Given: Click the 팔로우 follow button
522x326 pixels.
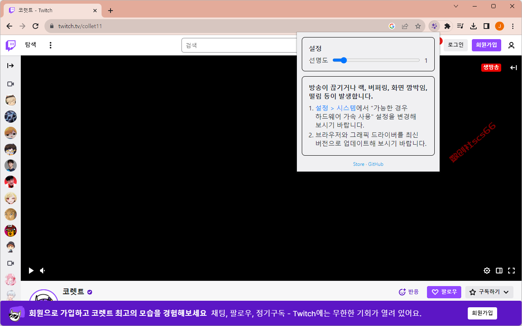Looking at the screenshot, I should 444,292.
